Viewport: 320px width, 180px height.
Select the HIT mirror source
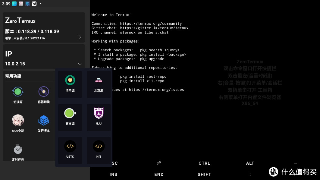pyautogui.click(x=99, y=150)
